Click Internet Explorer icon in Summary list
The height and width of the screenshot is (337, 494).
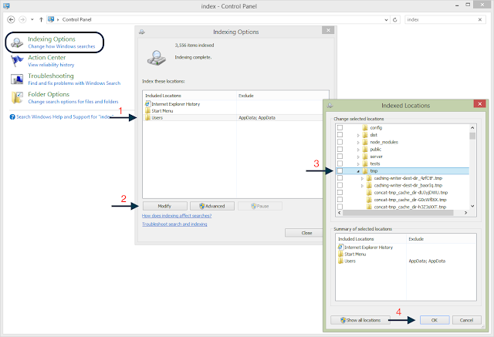(340, 248)
